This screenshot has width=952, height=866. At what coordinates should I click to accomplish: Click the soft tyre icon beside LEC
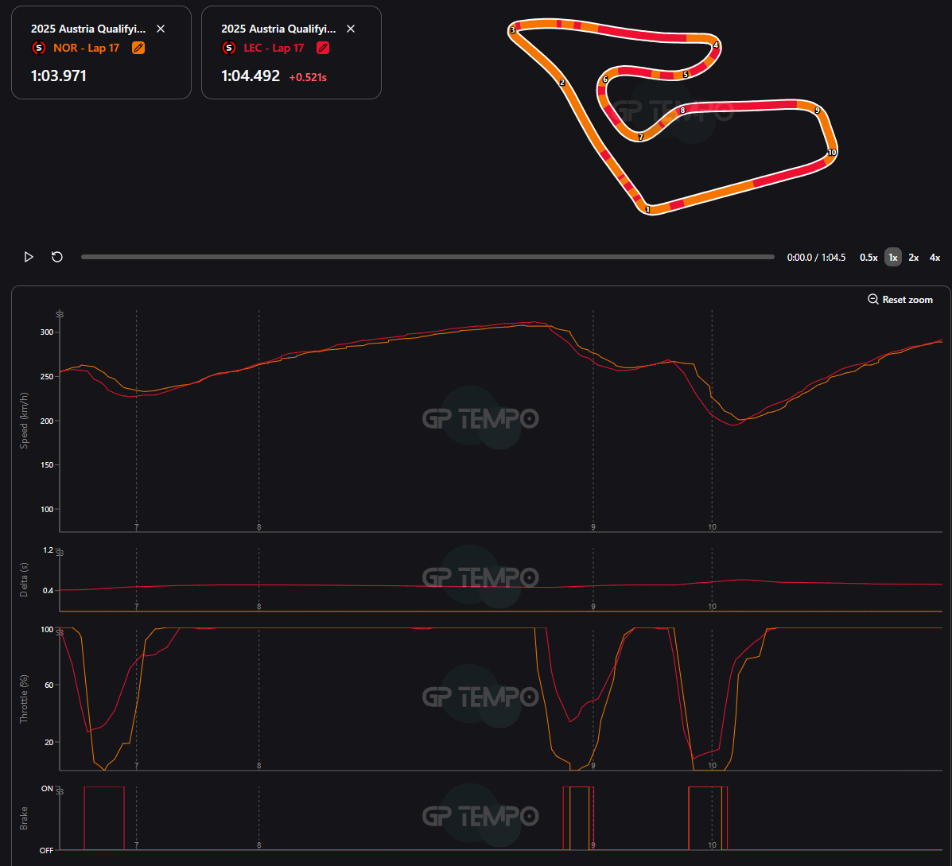(229, 48)
